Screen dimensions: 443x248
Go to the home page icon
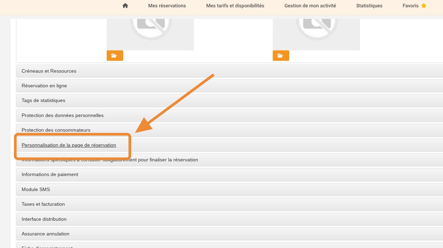125,6
